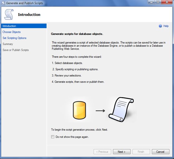Click the text '3. Review your selections.'
The width and height of the screenshot is (174, 159).
pos(67,76)
